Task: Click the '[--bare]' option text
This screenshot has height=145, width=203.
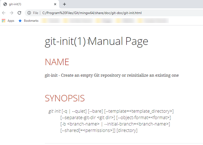Action: (96, 111)
